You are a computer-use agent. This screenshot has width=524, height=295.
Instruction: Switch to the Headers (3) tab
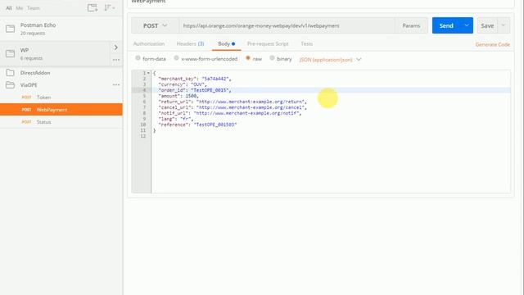(x=190, y=43)
